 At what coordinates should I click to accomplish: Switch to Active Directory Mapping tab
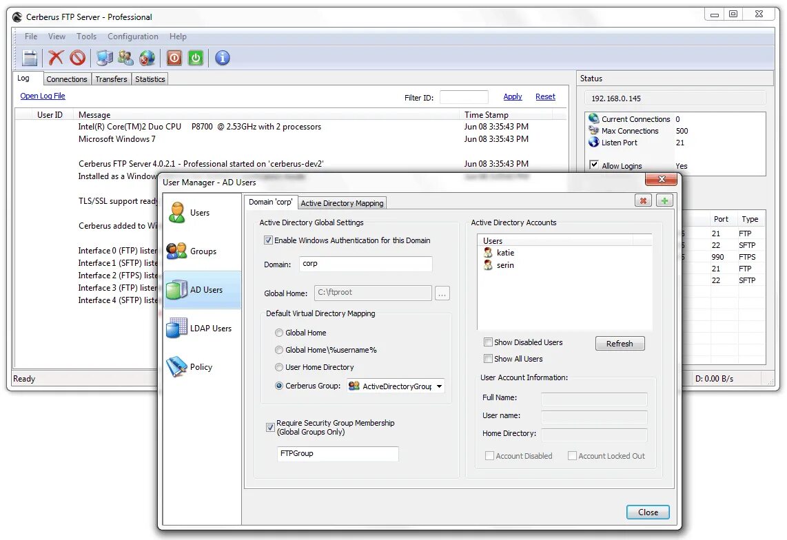[342, 203]
